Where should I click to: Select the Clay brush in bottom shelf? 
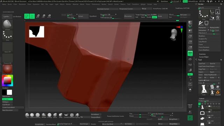pos(27,115)
